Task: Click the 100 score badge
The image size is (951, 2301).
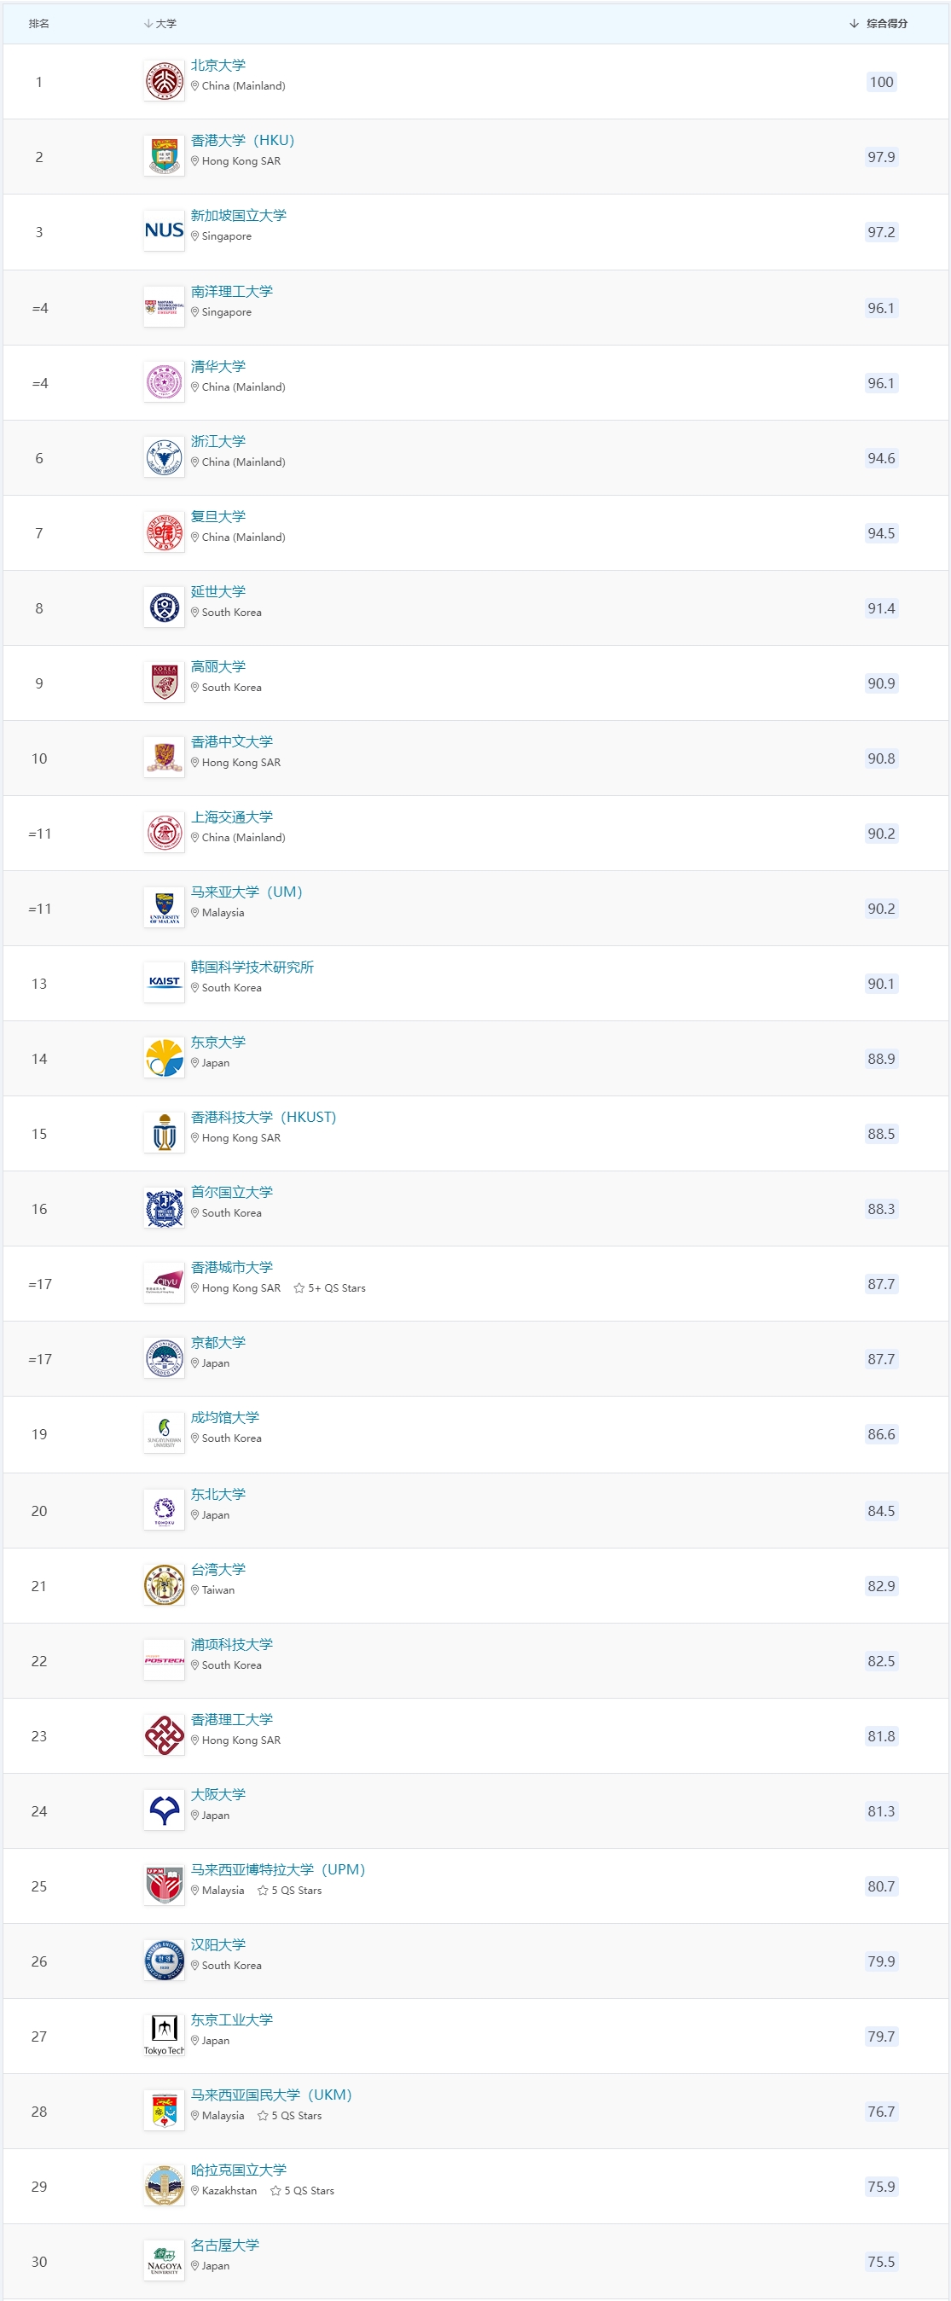Action: point(881,82)
